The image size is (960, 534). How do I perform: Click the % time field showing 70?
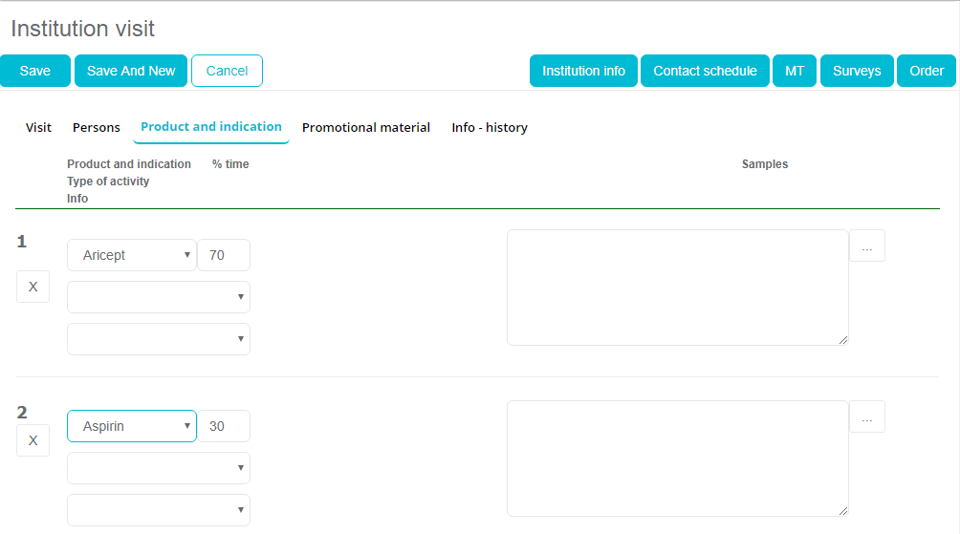tap(224, 255)
